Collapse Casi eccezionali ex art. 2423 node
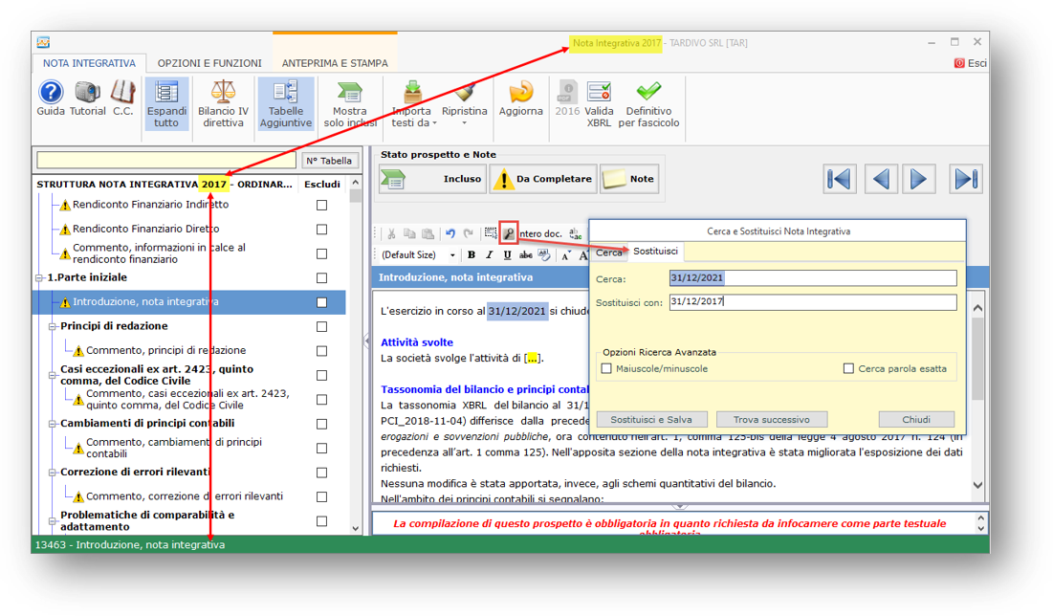 click(x=53, y=375)
